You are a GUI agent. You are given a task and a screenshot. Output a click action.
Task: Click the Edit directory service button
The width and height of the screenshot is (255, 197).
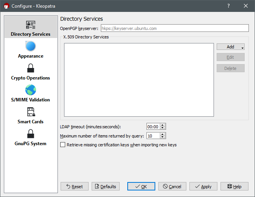[230, 57]
